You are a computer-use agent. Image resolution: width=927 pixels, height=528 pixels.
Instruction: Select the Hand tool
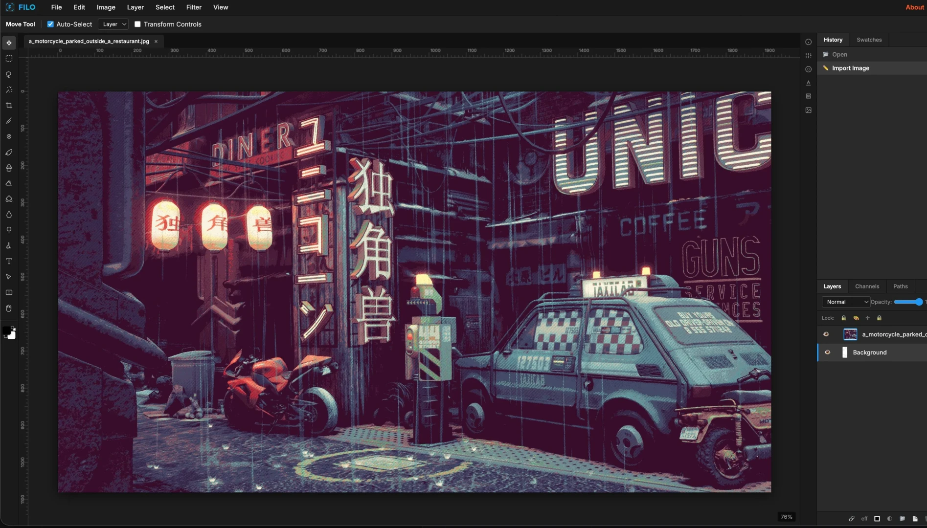9,308
